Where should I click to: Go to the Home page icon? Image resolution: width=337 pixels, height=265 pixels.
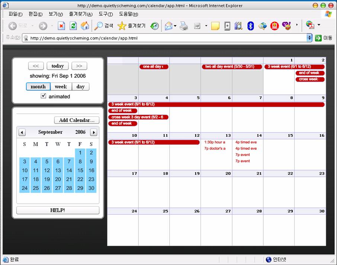[85, 26]
